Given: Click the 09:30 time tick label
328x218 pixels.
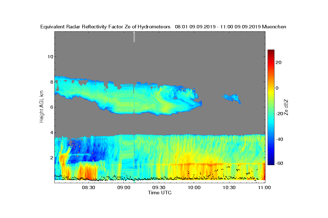Looking at the screenshot, I should coord(159,187).
